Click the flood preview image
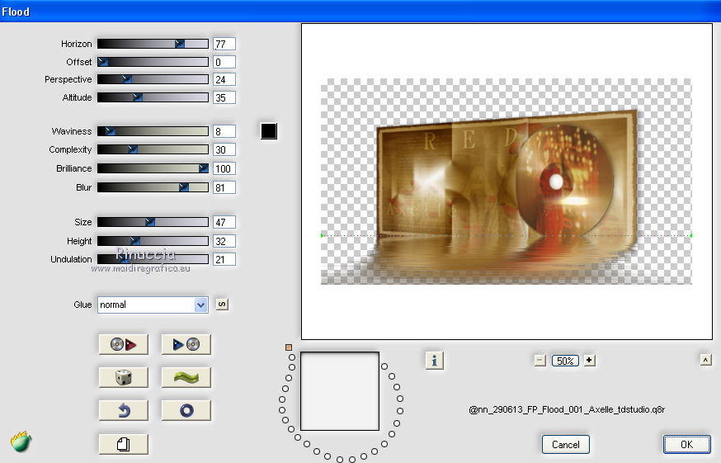This screenshot has height=463, width=721. [x=507, y=182]
